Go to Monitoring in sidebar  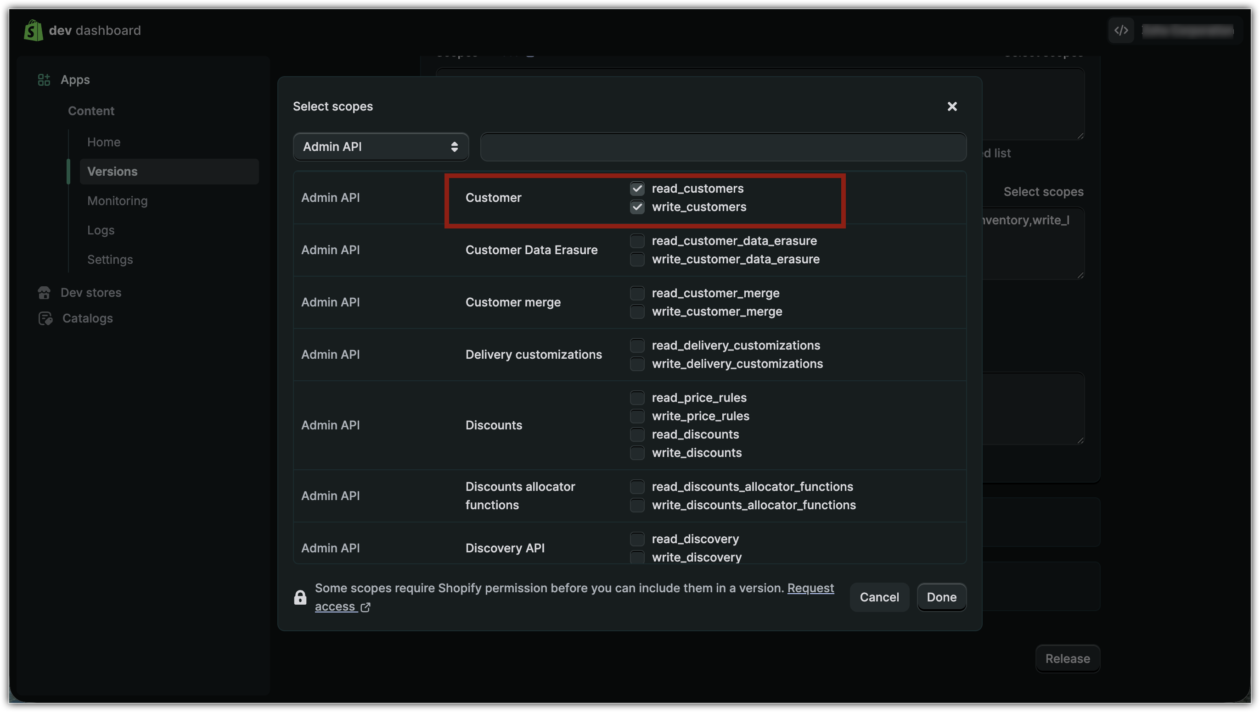click(x=118, y=201)
